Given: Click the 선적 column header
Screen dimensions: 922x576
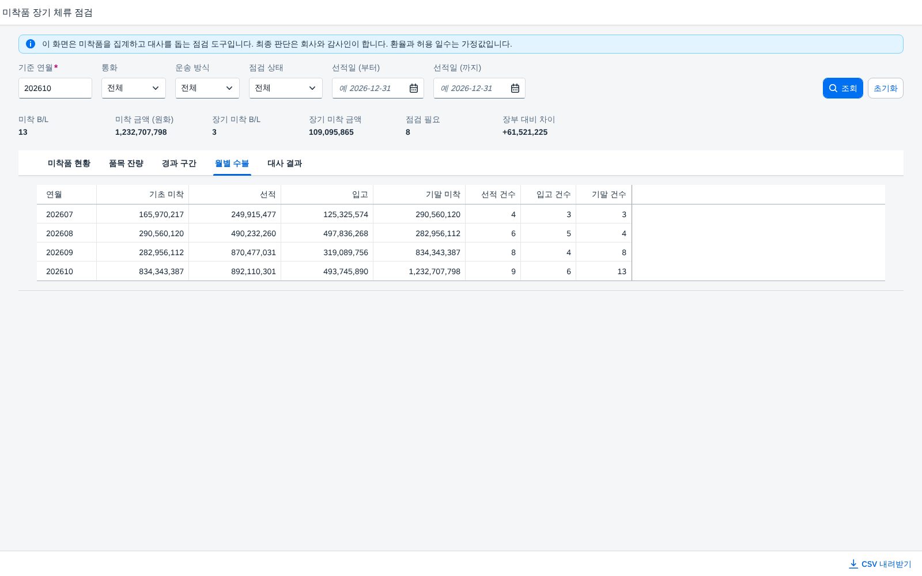Looking at the screenshot, I should [x=235, y=195].
